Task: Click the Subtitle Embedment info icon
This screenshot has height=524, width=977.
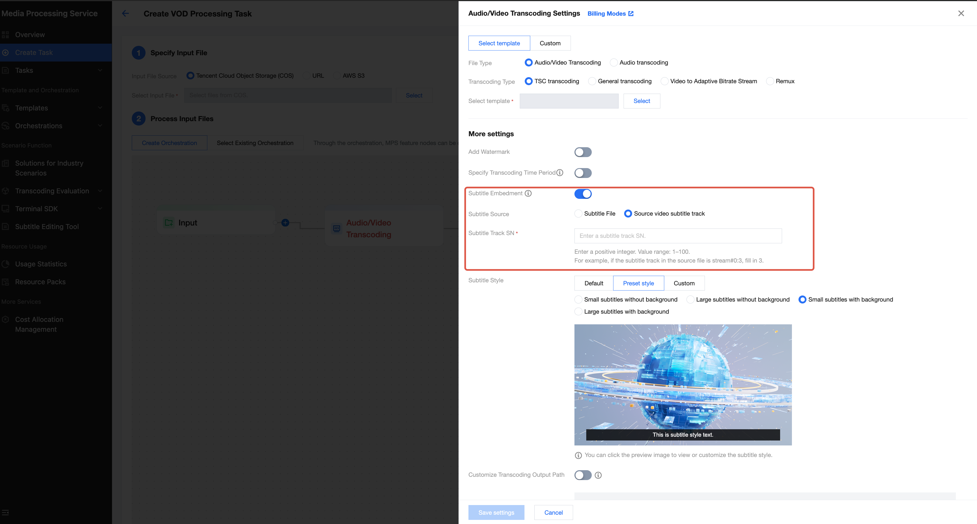Action: pyautogui.click(x=528, y=193)
